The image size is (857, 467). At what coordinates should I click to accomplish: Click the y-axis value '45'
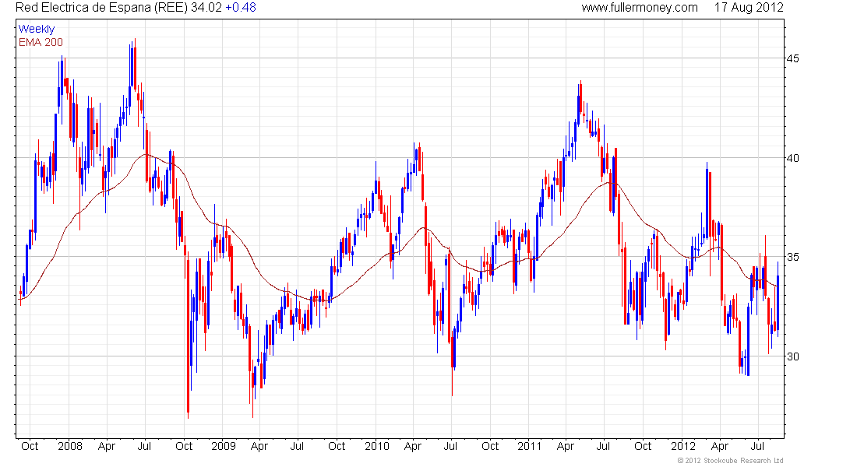(792, 58)
